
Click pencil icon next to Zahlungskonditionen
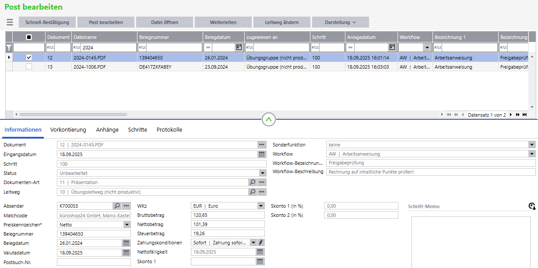click(261, 242)
